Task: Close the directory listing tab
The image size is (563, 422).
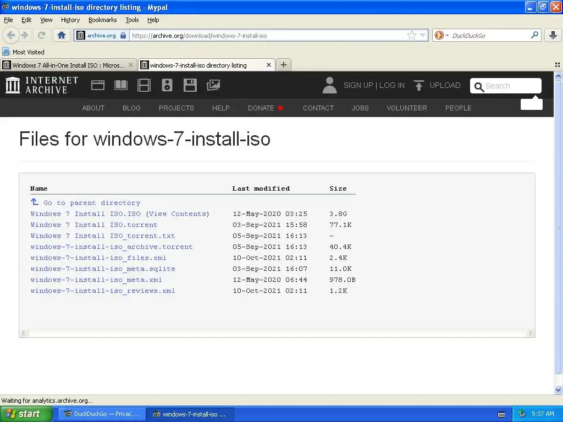Action: [x=268, y=65]
